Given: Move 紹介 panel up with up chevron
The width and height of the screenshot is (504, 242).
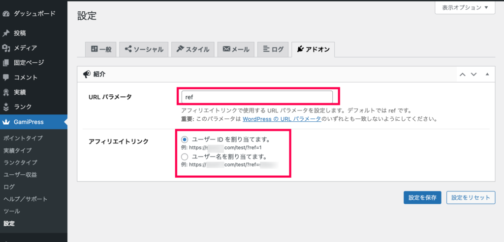Looking at the screenshot, I should [x=463, y=74].
